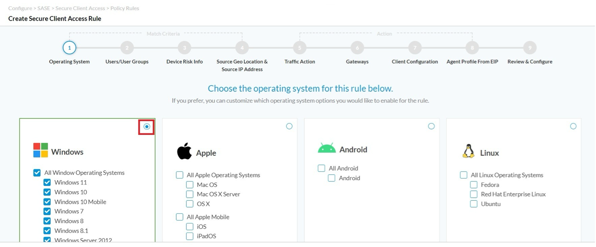Go to step 2 Users/User Groups
596x247 pixels.
pos(127,48)
